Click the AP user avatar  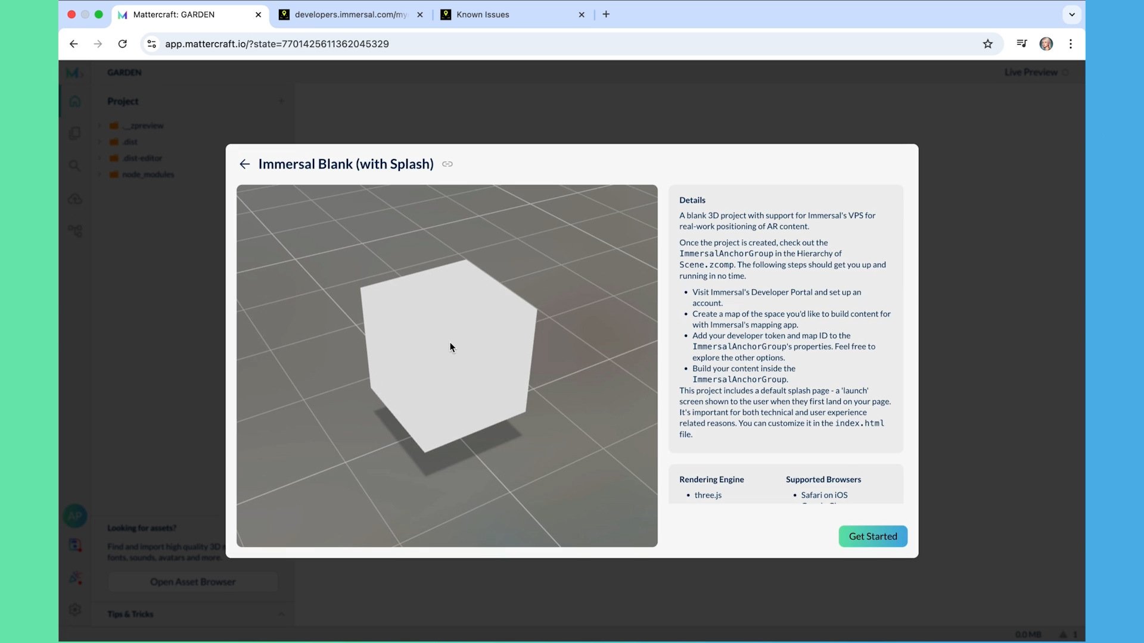click(75, 516)
